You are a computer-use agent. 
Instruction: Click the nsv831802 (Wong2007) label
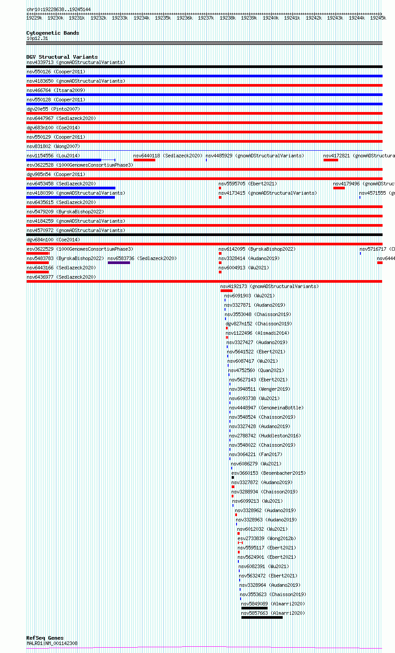coord(53,146)
